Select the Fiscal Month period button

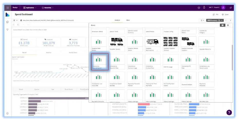pos(68,89)
